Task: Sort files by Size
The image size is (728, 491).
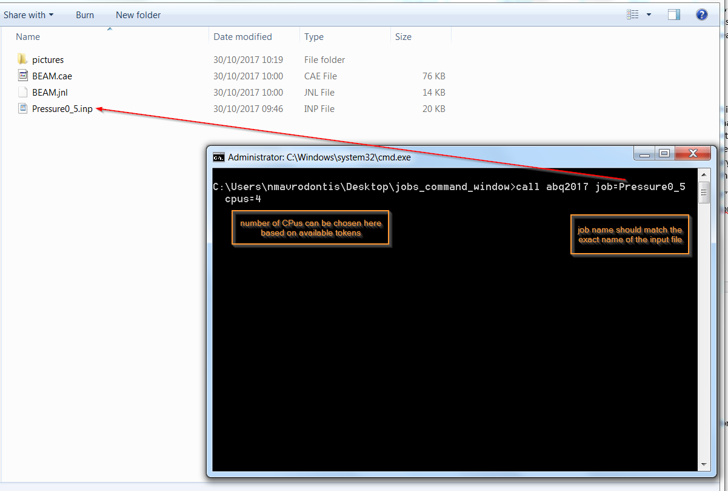Action: pyautogui.click(x=403, y=36)
